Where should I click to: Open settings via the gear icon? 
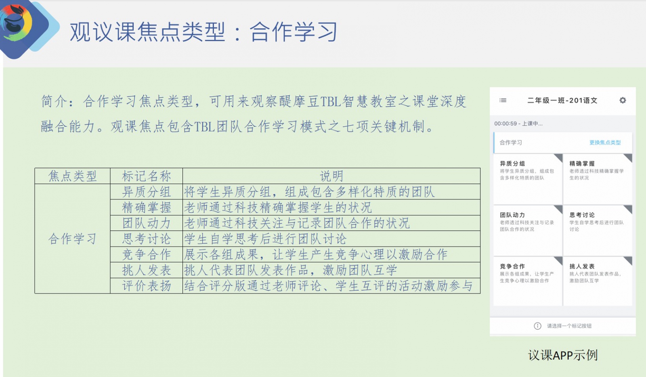623,100
